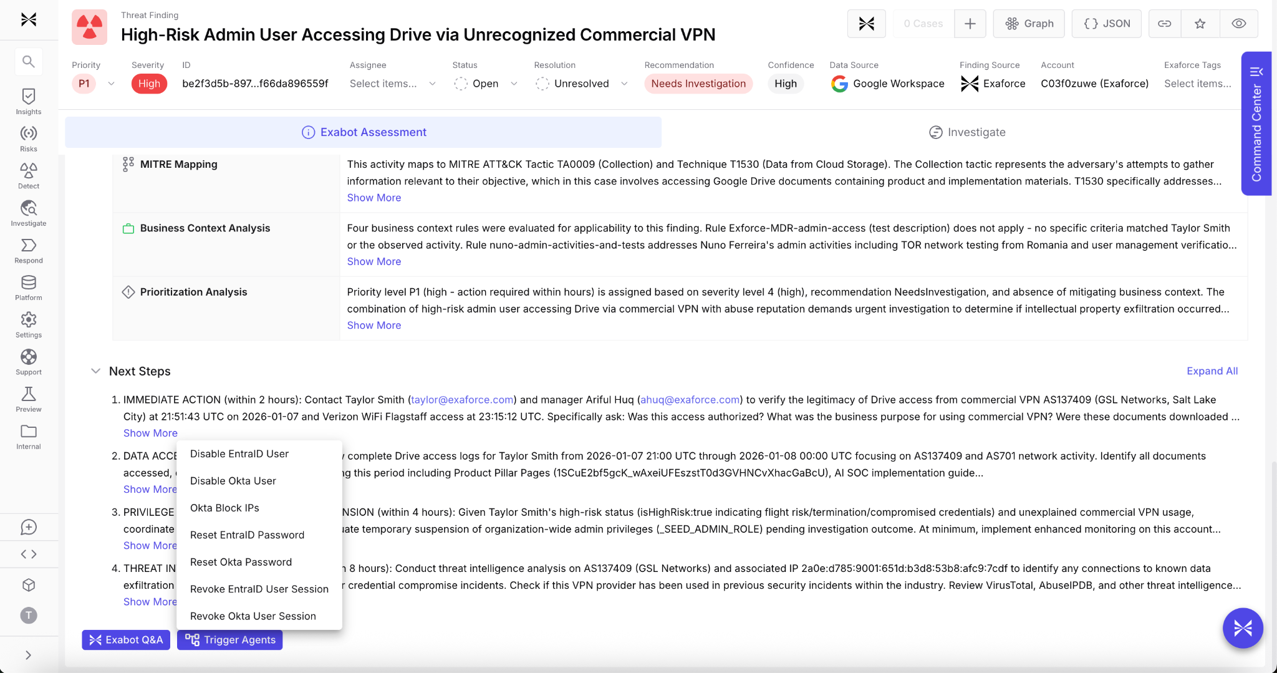The height and width of the screenshot is (673, 1277).
Task: Select Revoke EntraID User Session
Action: click(x=259, y=589)
